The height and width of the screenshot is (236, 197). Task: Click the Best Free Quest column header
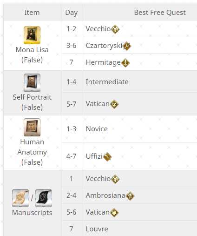coord(160,13)
